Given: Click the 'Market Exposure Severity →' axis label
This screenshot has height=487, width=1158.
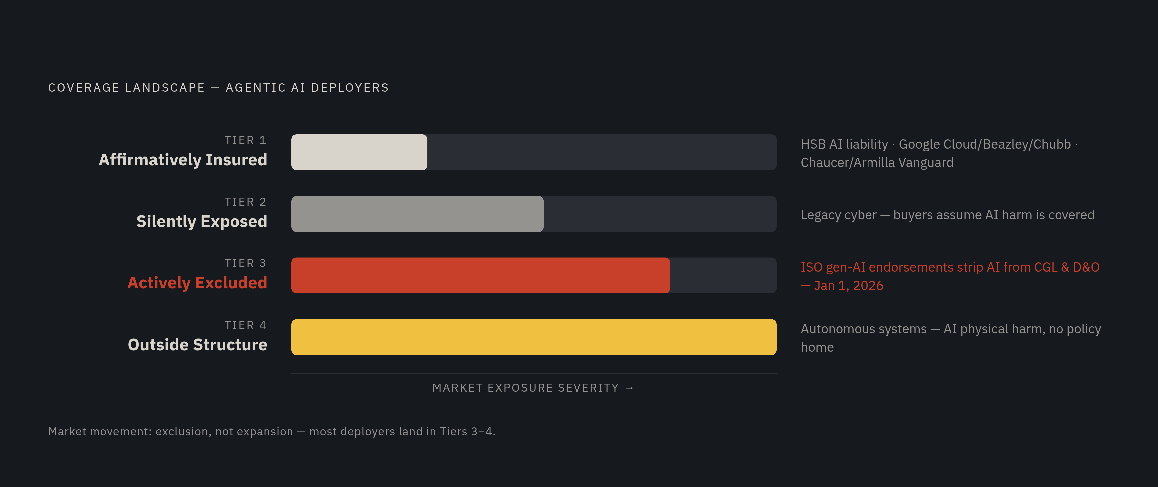Looking at the screenshot, I should 534,388.
